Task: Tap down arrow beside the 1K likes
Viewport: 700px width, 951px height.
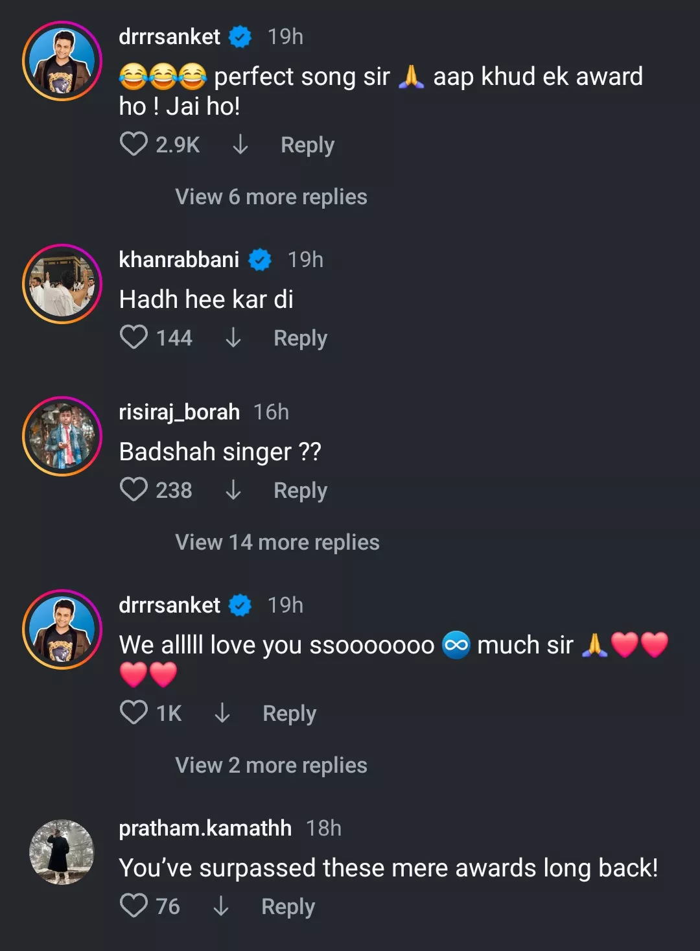Action: pos(222,713)
